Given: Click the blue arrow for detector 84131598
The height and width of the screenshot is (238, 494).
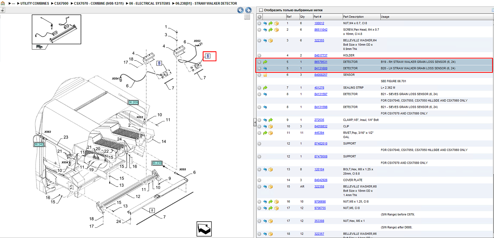Looking at the screenshot, I should [x=265, y=107].
